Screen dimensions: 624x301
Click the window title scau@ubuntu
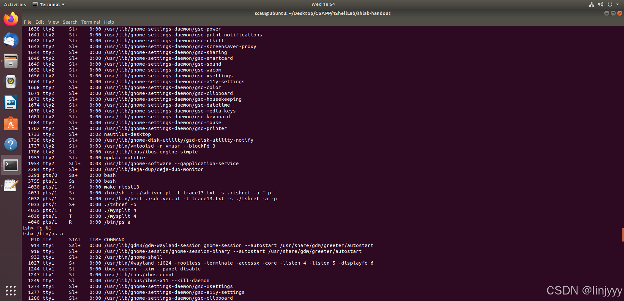(322, 13)
